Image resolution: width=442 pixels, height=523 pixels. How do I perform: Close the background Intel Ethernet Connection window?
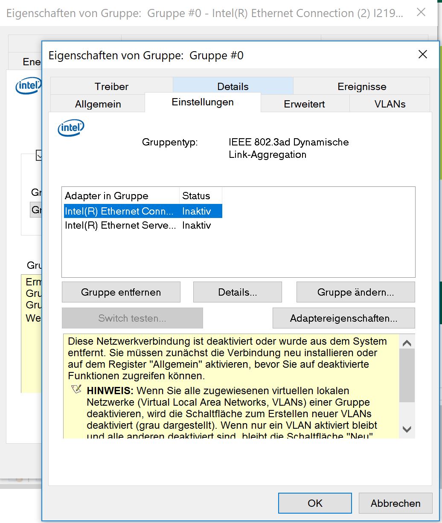point(421,12)
